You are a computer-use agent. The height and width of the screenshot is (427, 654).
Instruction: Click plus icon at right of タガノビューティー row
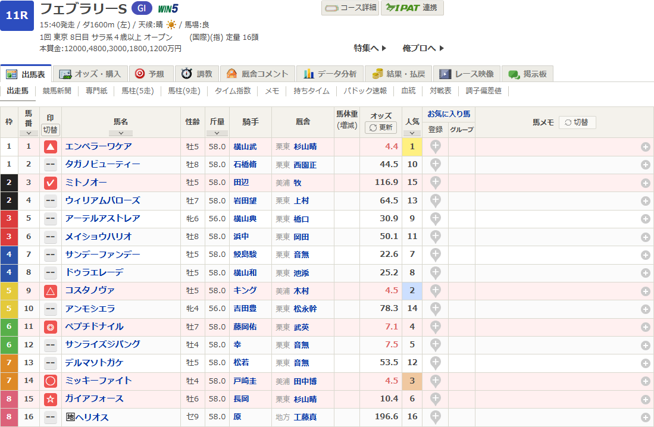coord(645,165)
